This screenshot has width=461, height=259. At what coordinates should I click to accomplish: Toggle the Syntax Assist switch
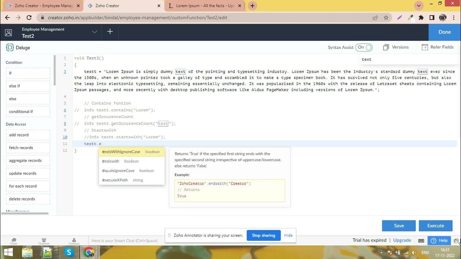click(x=364, y=47)
